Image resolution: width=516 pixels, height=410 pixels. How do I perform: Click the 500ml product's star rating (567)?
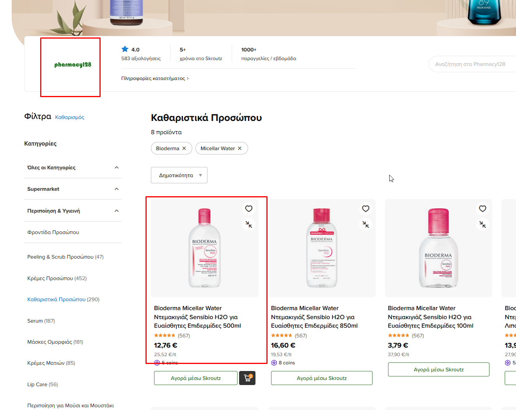tap(172, 335)
